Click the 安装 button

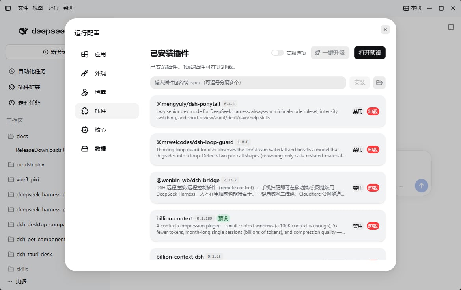coord(360,83)
